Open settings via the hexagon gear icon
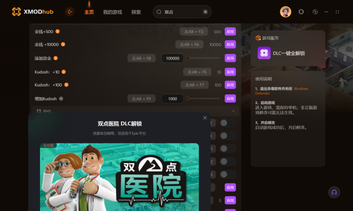The height and width of the screenshot is (211, 353). pyautogui.click(x=315, y=12)
